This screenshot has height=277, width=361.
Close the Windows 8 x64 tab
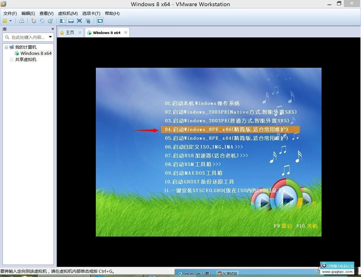[x=126, y=33]
